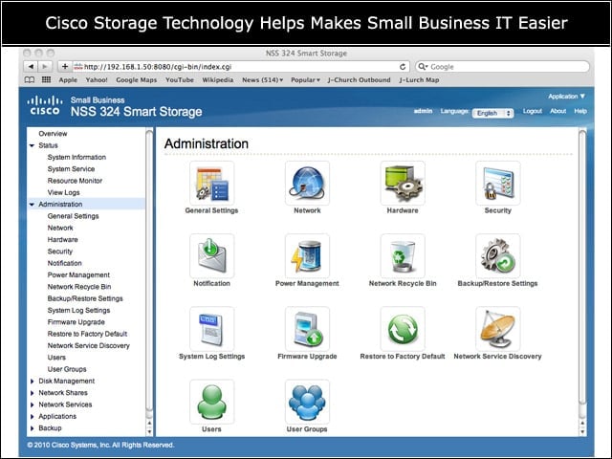Select View Logs in the sidebar
The height and width of the screenshot is (459, 612).
coord(64,192)
